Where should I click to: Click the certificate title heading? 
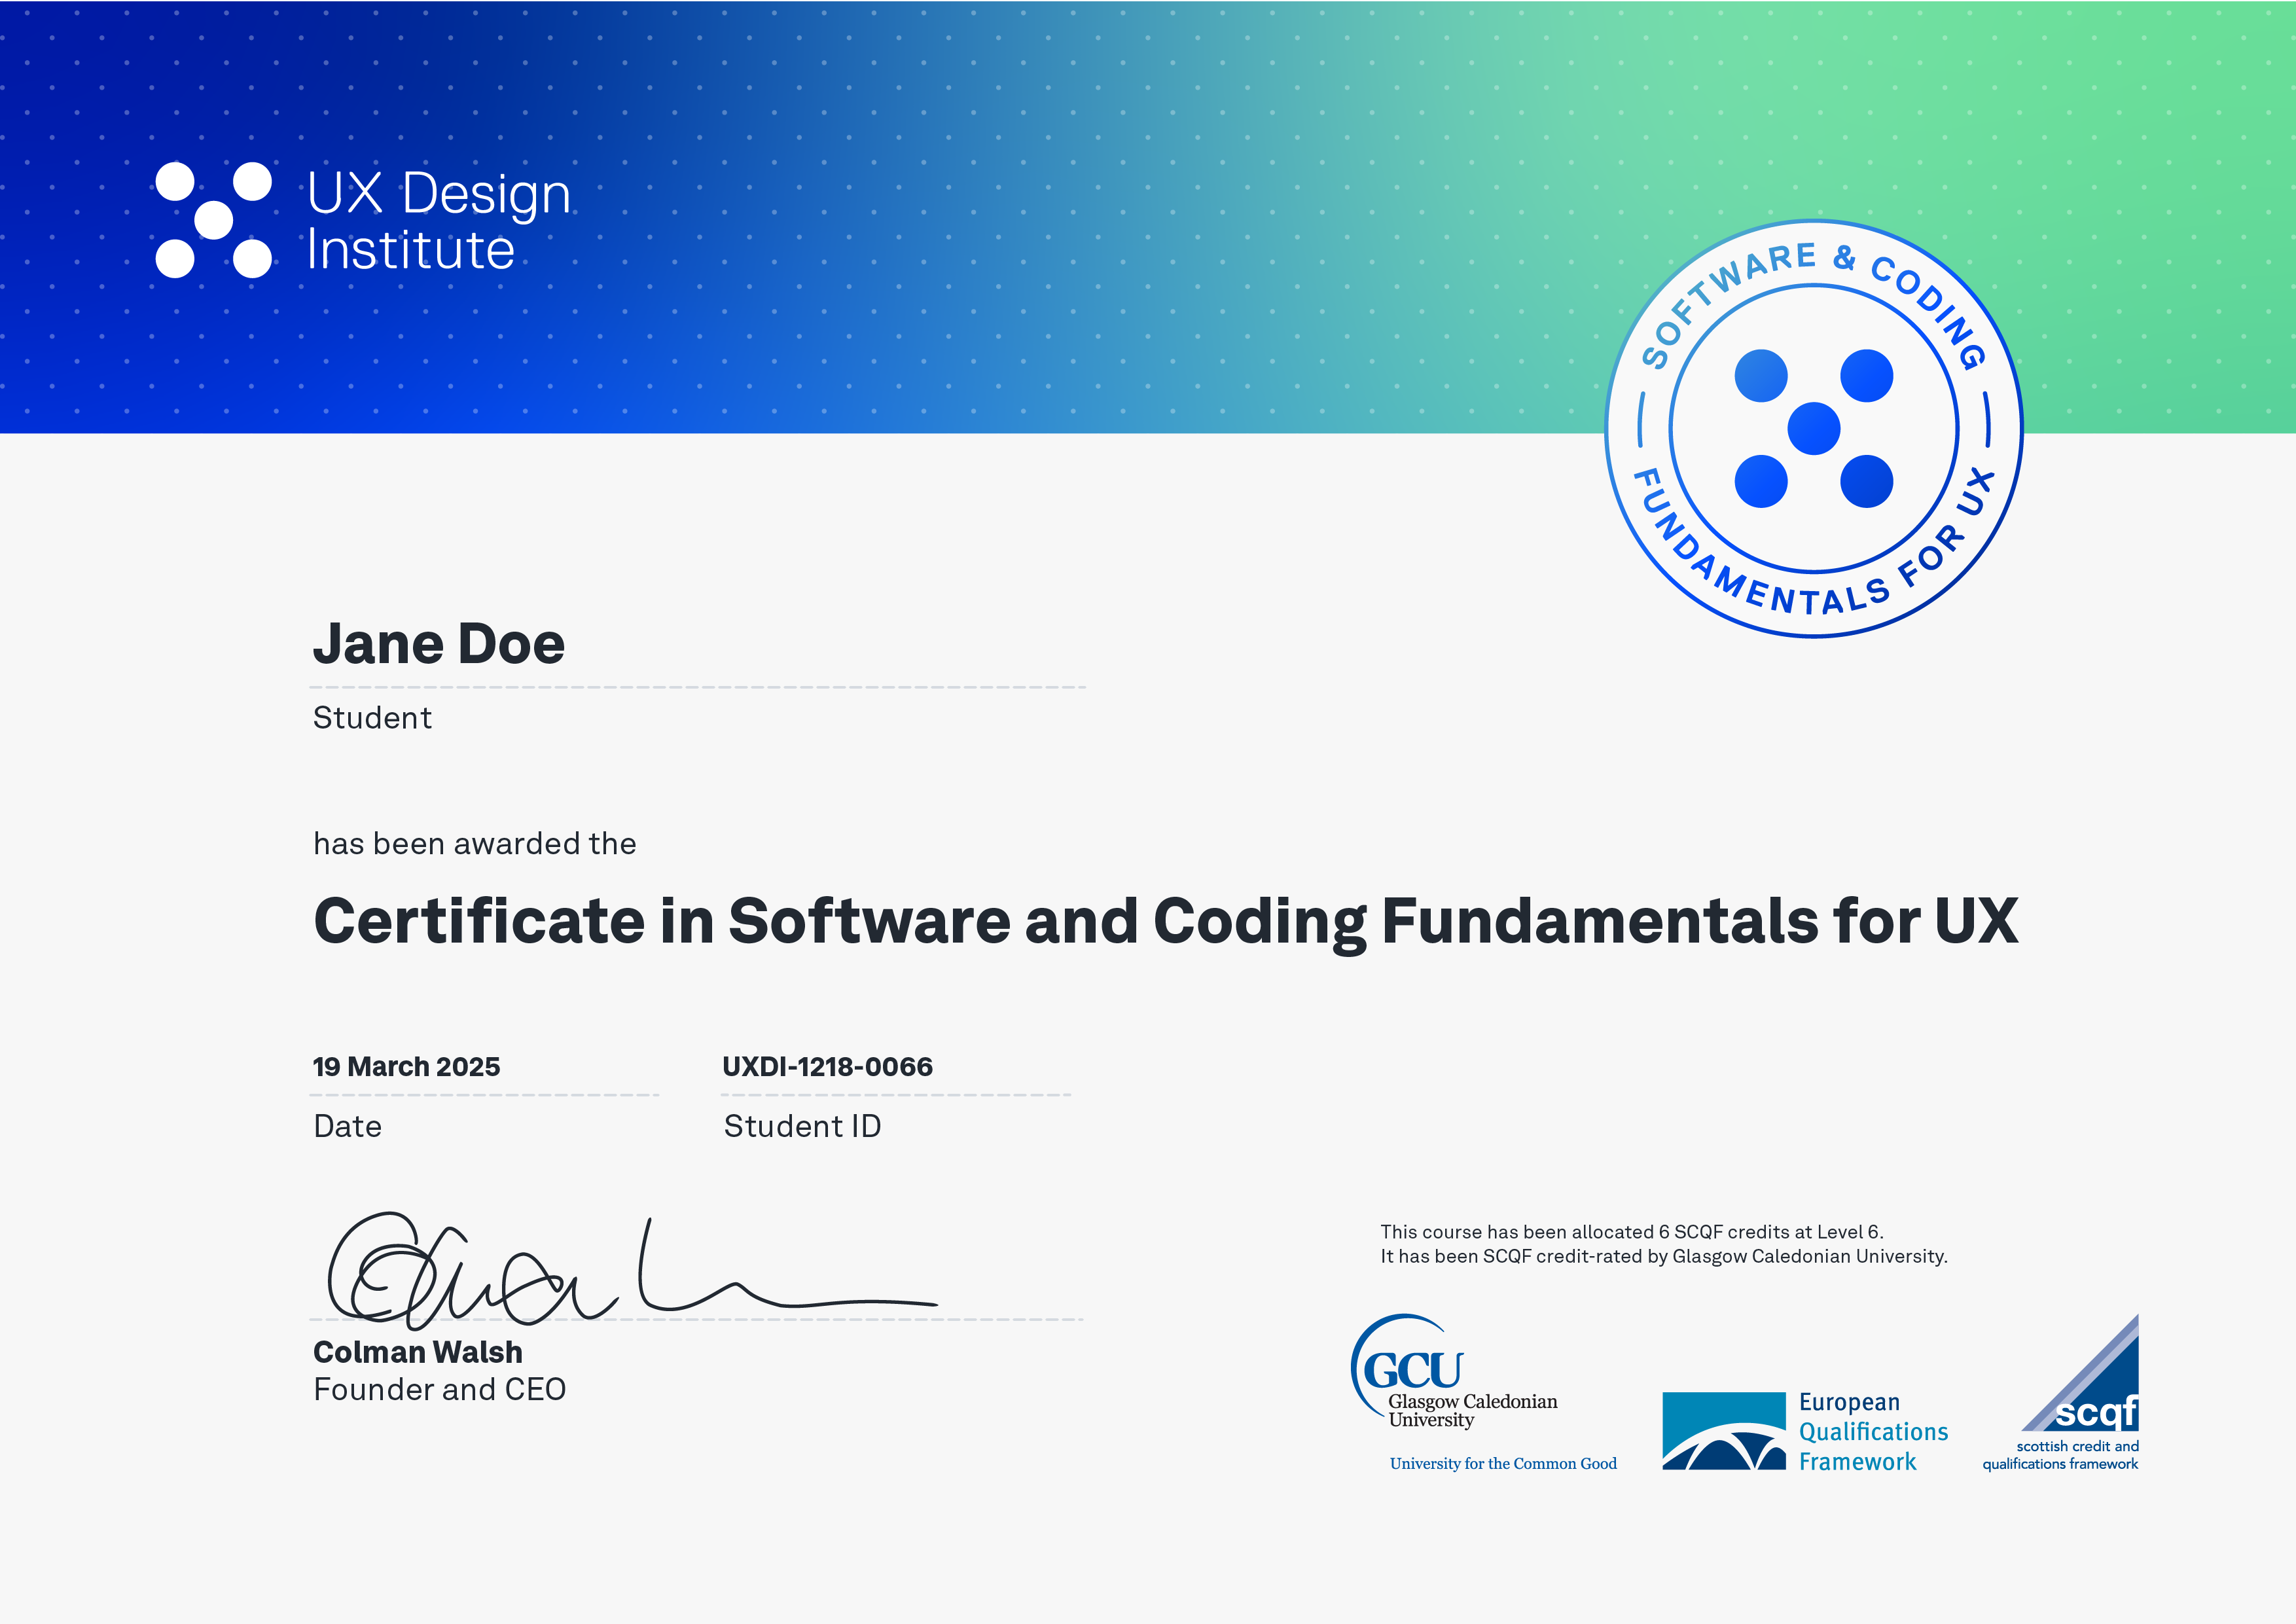[1165, 921]
